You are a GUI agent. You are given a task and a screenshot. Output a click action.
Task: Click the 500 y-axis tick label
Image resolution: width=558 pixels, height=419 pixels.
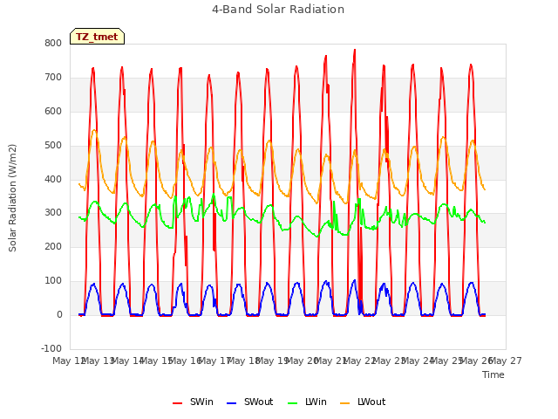[x=53, y=145]
